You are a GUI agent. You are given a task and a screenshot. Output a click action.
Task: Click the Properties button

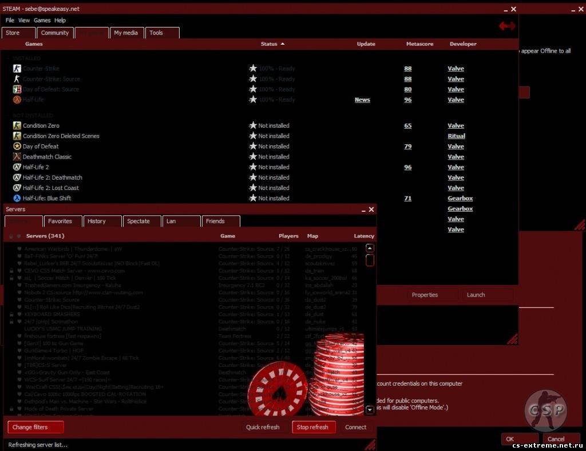tap(433, 295)
